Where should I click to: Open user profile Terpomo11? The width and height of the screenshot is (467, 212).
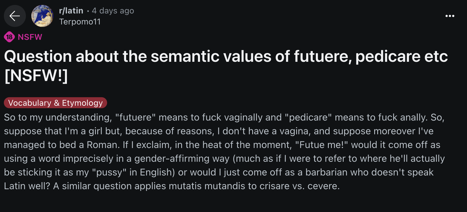[x=80, y=22]
